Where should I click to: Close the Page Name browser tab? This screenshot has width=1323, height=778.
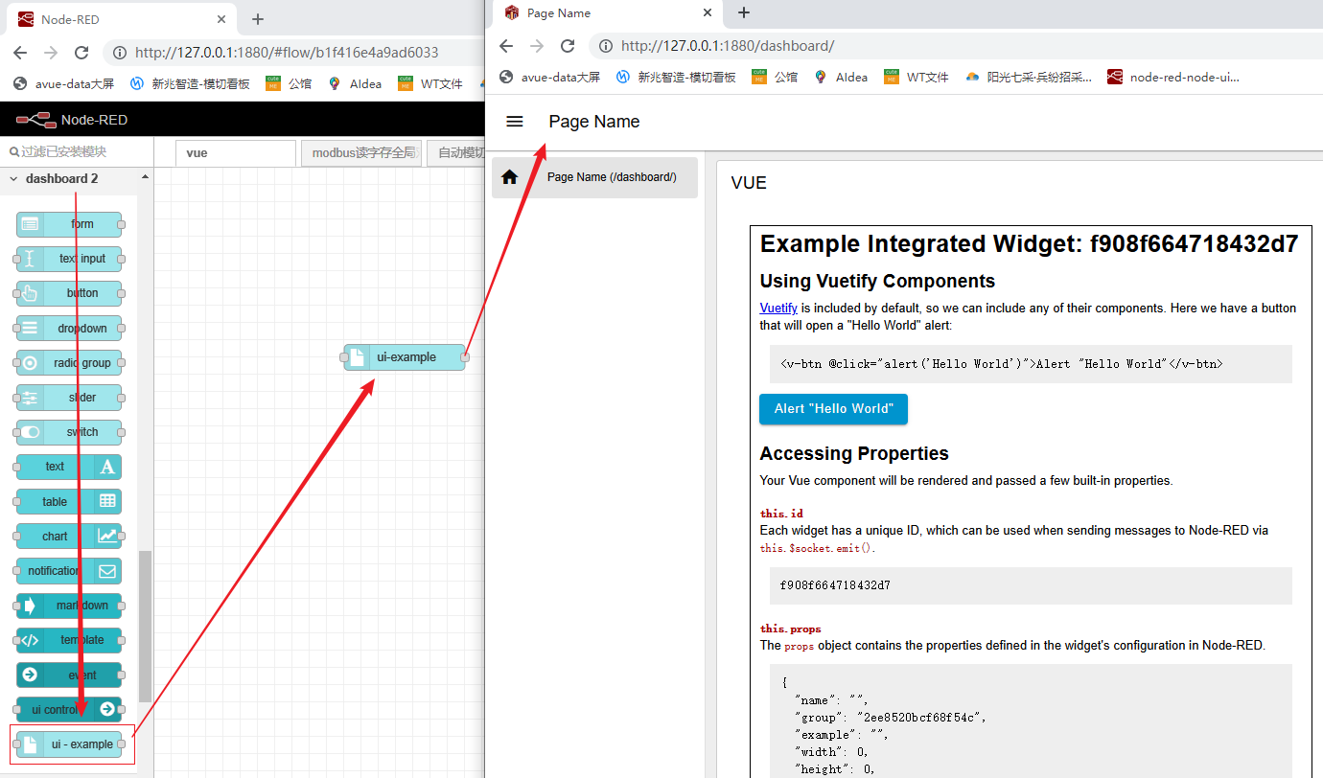click(x=708, y=13)
